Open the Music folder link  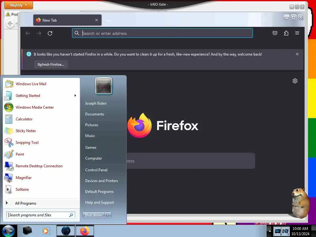coord(90,136)
